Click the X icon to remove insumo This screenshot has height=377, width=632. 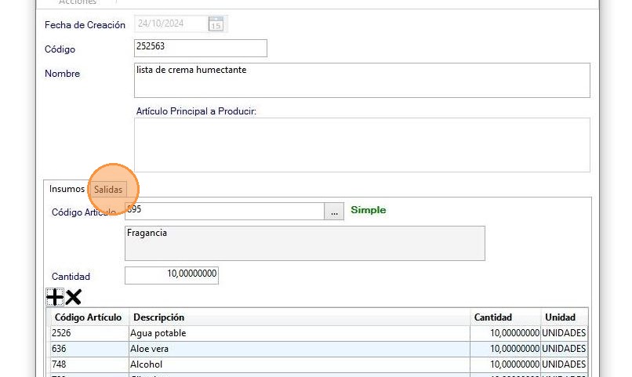point(74,297)
